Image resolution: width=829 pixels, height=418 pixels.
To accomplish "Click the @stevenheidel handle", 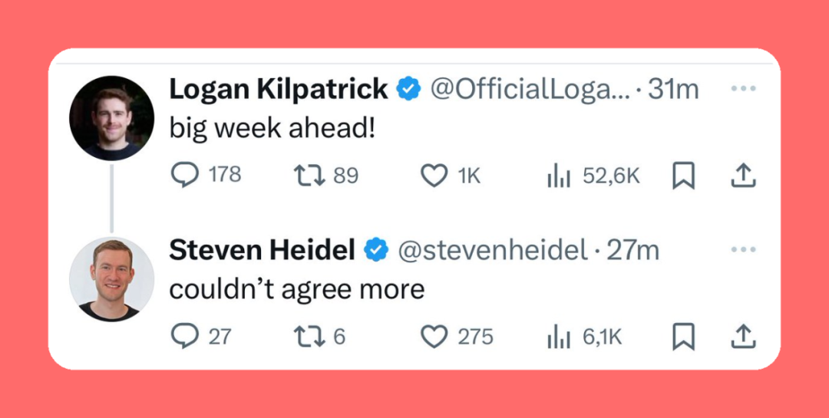I will coord(493,251).
